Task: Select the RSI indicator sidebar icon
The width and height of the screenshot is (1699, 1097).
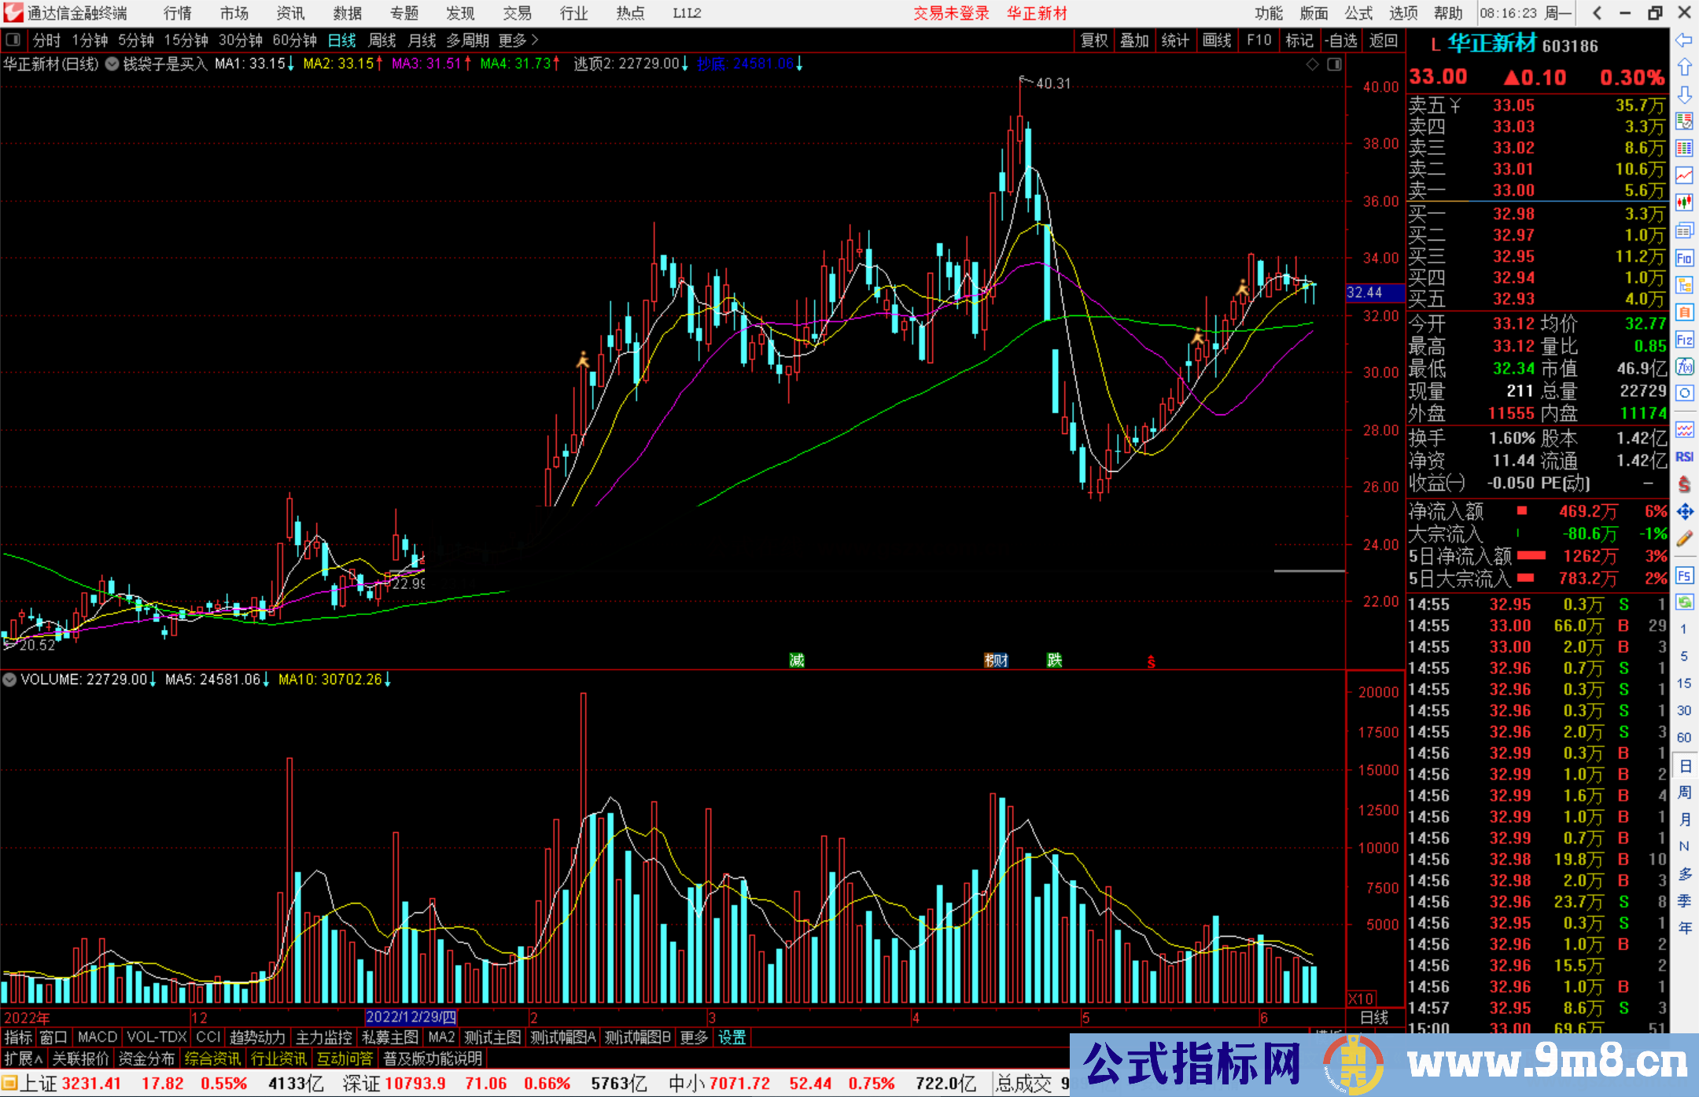Action: [x=1684, y=457]
